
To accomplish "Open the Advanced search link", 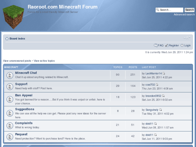I will click(x=184, y=15).
